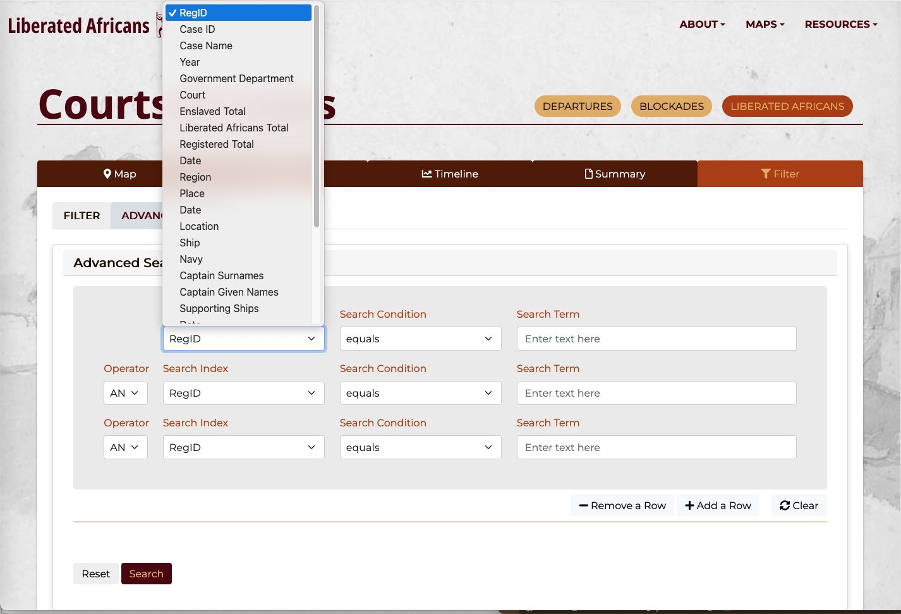
Task: Open the ABOUT navigation menu
Action: click(701, 24)
